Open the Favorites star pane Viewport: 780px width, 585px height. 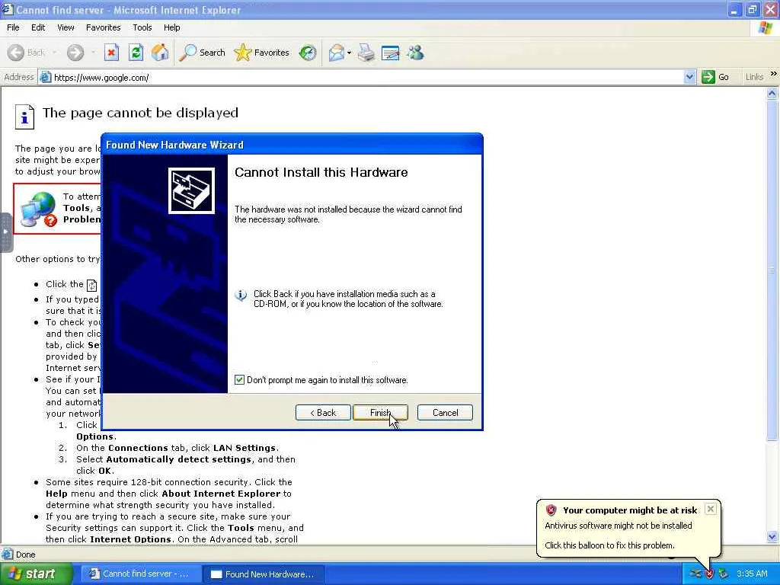262,53
